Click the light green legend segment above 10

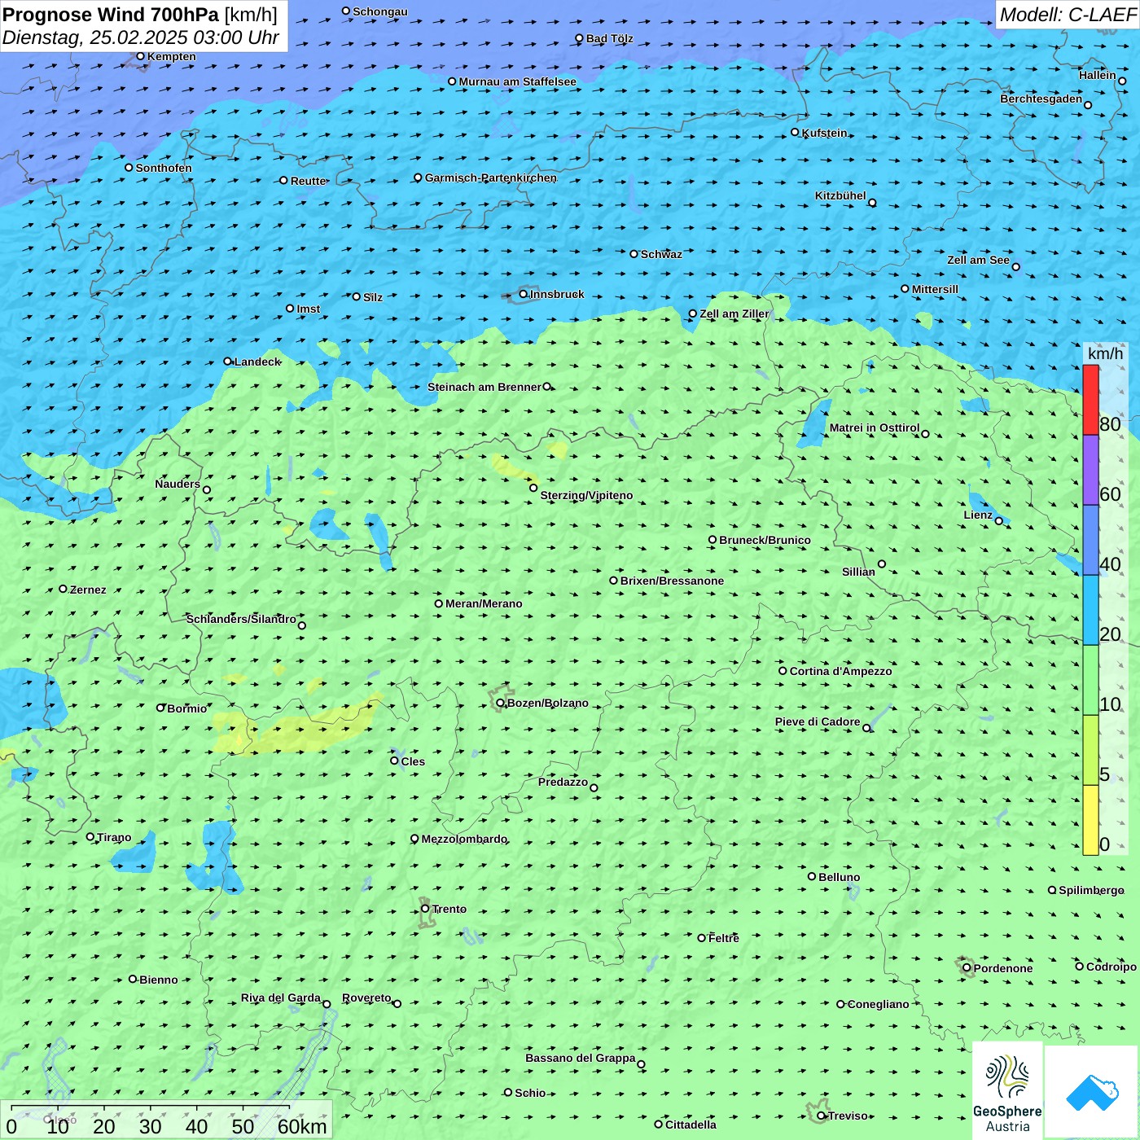(1090, 680)
